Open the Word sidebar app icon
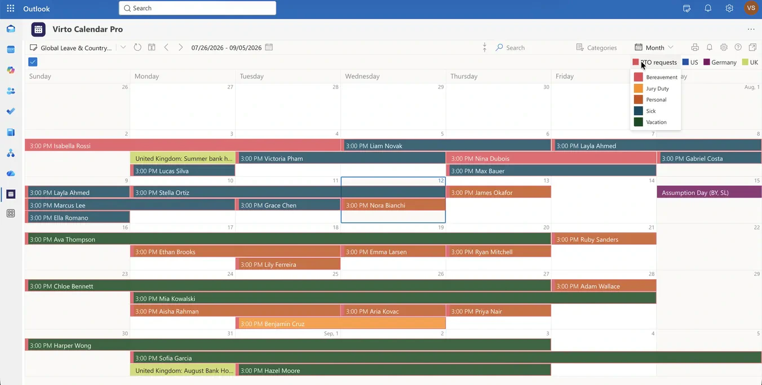 [x=11, y=132]
